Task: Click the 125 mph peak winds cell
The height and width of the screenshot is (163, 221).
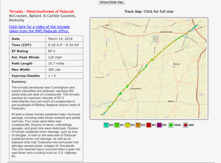Action: coord(65,57)
